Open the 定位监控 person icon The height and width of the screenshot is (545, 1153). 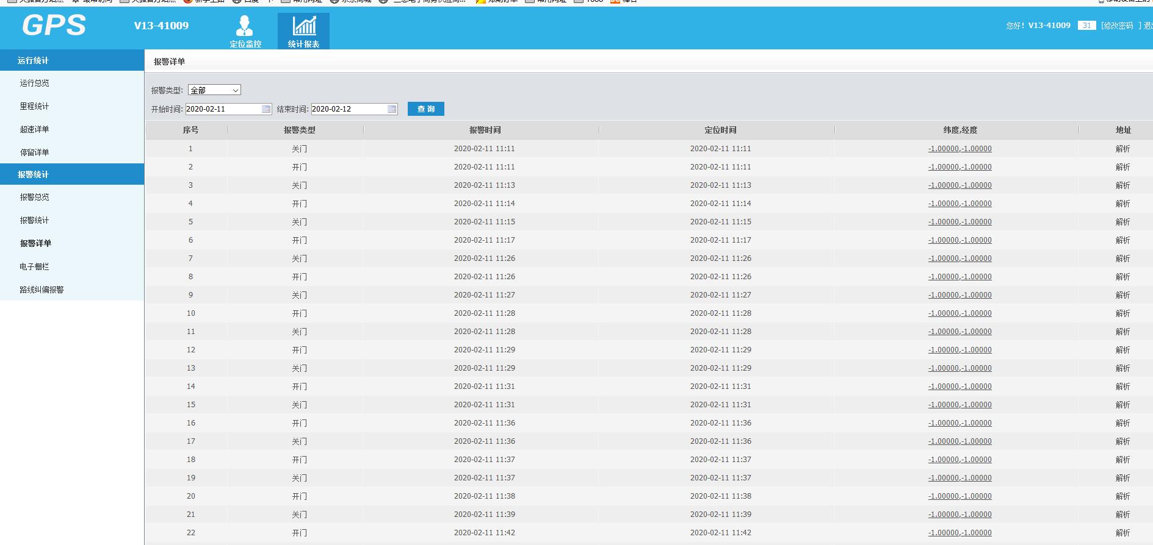[x=245, y=27]
